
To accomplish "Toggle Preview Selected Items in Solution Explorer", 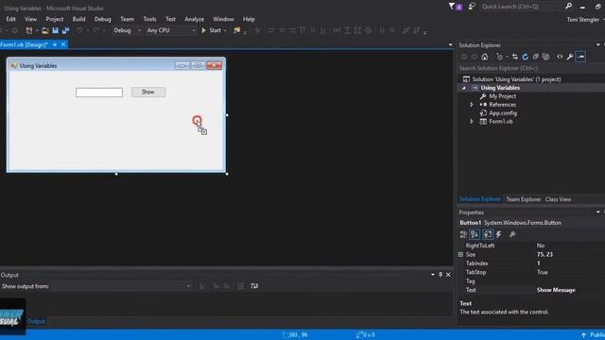I will [x=580, y=57].
